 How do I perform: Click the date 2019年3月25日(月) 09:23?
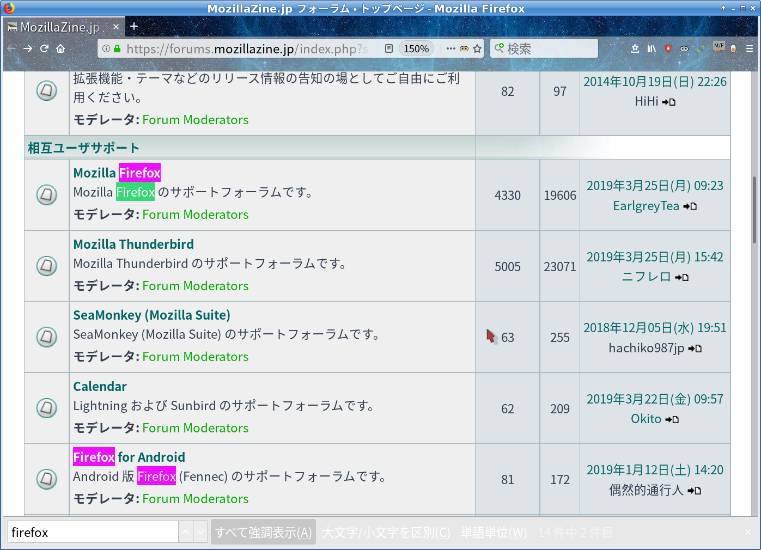point(655,186)
